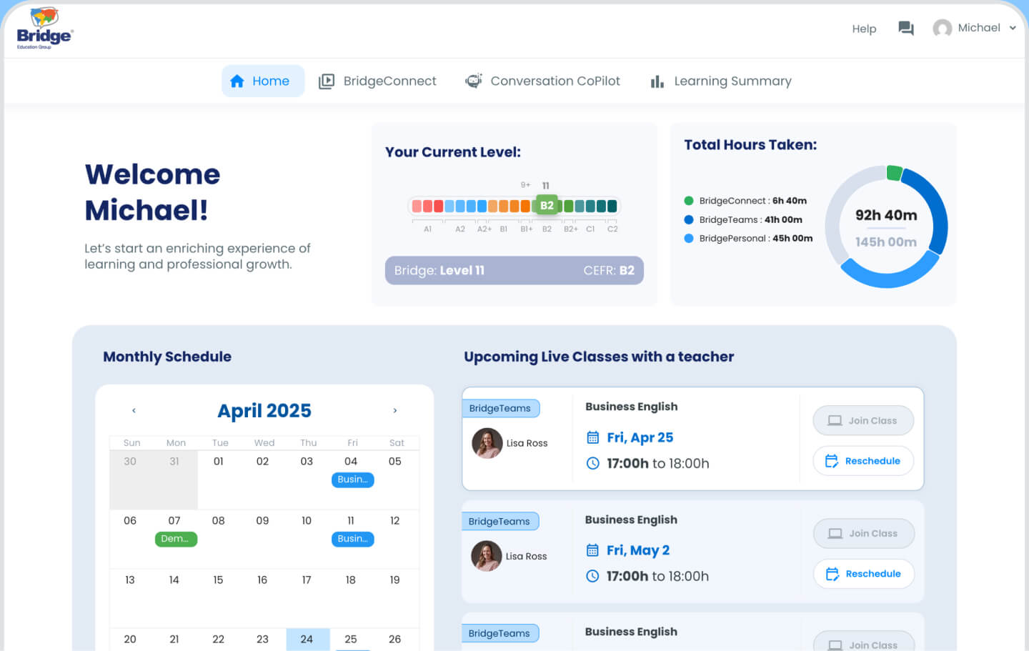The height and width of the screenshot is (651, 1029).
Task: Click the Bridge Education Group logo
Action: (x=45, y=29)
